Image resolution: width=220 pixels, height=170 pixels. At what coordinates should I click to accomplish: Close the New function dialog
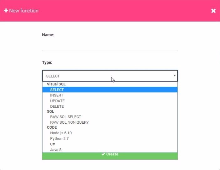tap(213, 11)
